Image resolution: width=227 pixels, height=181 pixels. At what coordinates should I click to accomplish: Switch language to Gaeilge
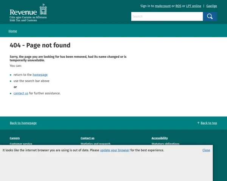click(211, 6)
